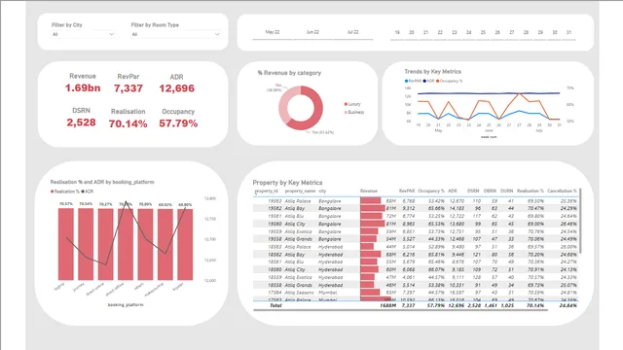The height and width of the screenshot is (350, 623).
Task: Click Realisation % legend in booking platform chart
Action: (65, 192)
